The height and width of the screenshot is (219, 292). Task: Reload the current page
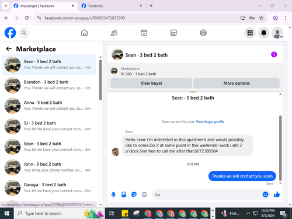point(27,18)
